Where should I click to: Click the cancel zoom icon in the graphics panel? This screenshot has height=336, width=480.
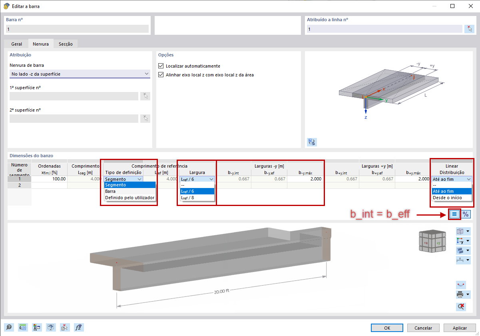[x=461, y=306]
